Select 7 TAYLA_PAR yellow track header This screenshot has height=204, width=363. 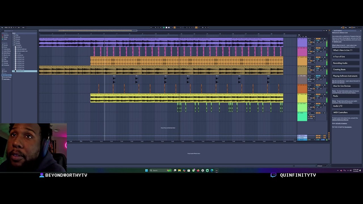(302, 98)
